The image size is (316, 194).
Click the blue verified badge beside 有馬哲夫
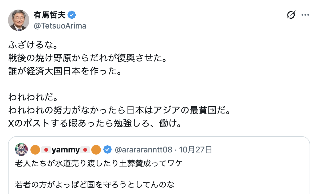click(72, 15)
